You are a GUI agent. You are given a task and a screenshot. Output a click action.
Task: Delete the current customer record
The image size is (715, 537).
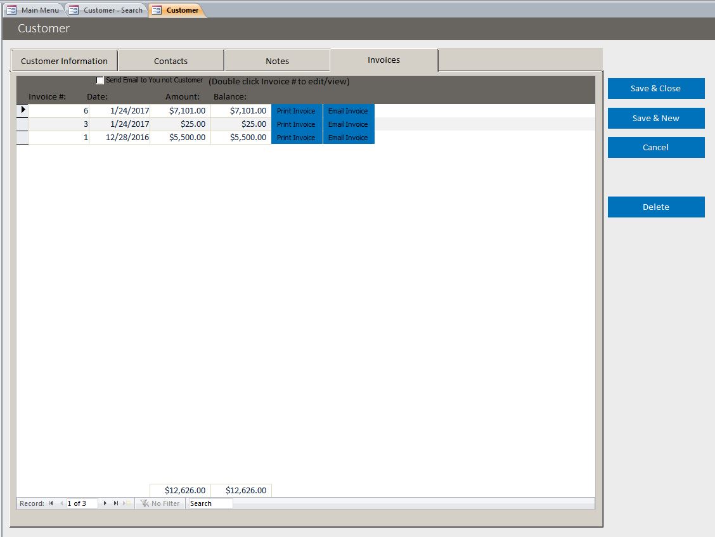pyautogui.click(x=655, y=207)
